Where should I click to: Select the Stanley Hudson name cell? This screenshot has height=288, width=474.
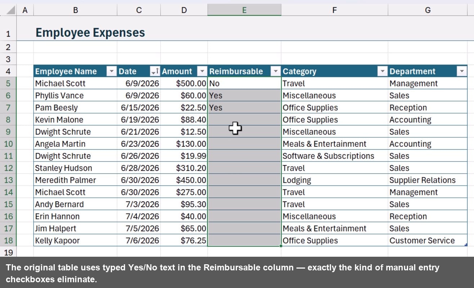pyautogui.click(x=75, y=168)
